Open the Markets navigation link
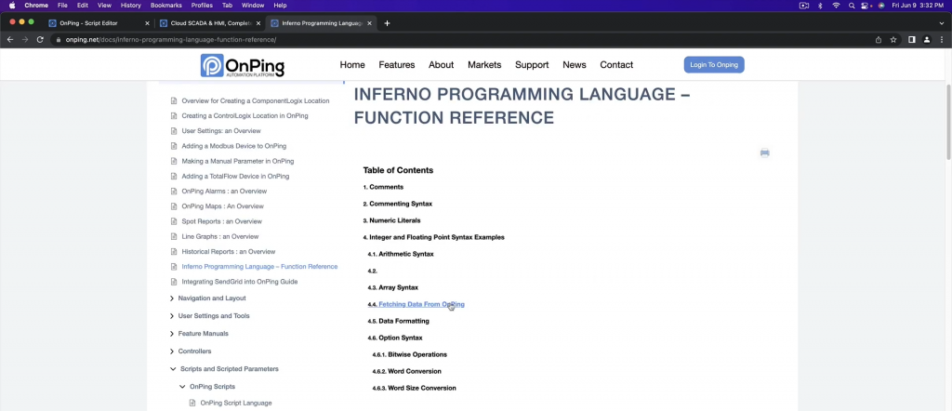952x411 pixels. (484, 65)
